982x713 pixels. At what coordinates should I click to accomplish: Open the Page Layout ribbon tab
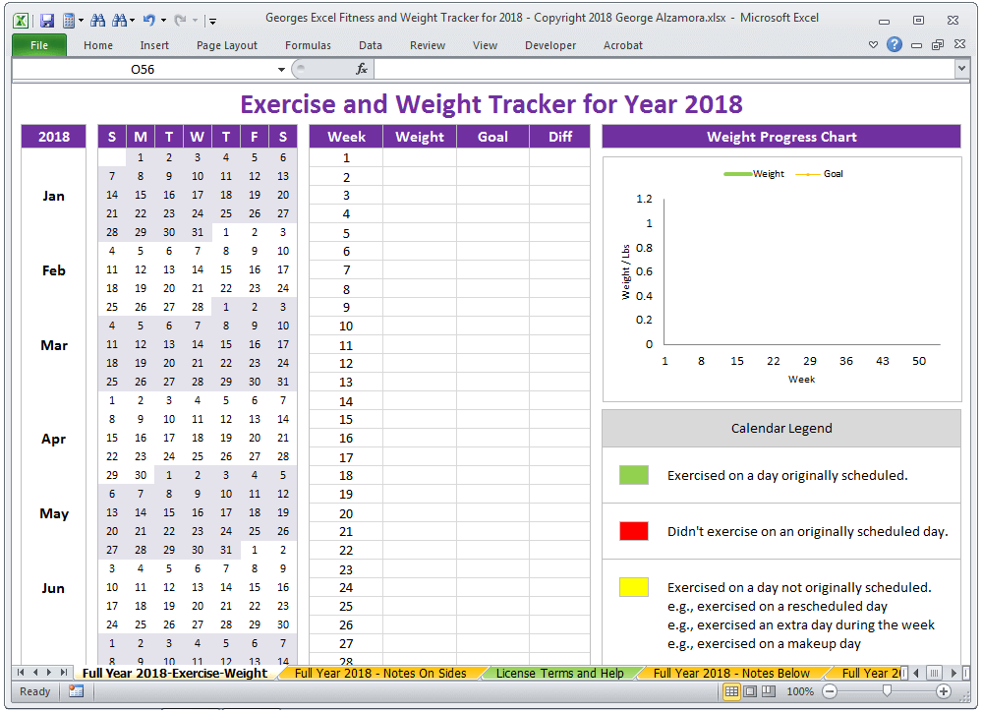(x=227, y=45)
